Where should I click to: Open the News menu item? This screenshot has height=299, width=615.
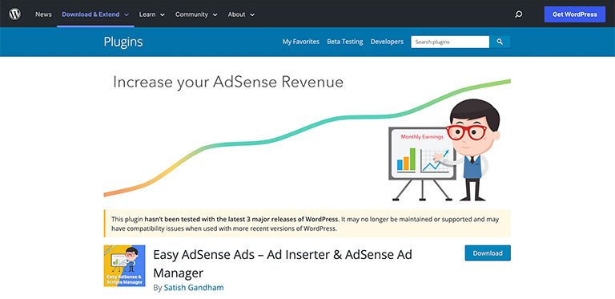coord(43,14)
